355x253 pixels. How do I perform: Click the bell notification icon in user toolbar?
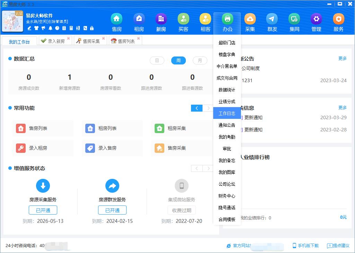tap(51, 28)
